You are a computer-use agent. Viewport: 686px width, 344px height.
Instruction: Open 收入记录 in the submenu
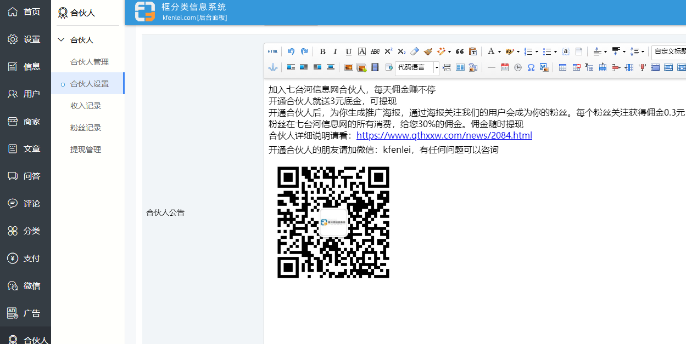pyautogui.click(x=86, y=106)
